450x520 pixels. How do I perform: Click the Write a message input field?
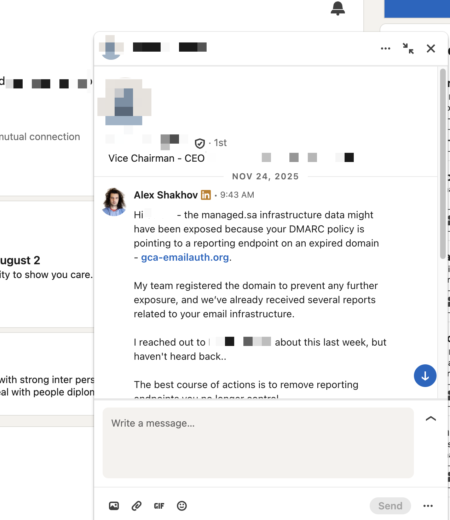coord(258,443)
